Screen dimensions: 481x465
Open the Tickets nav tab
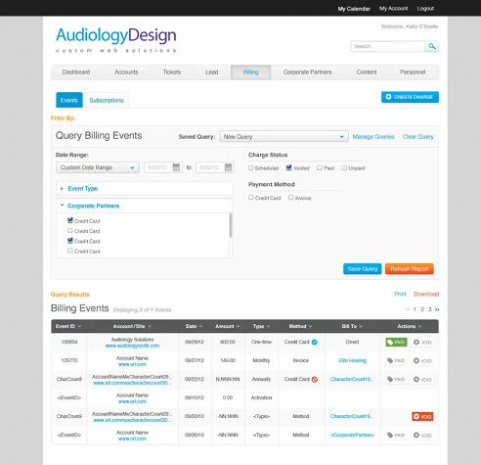click(172, 72)
